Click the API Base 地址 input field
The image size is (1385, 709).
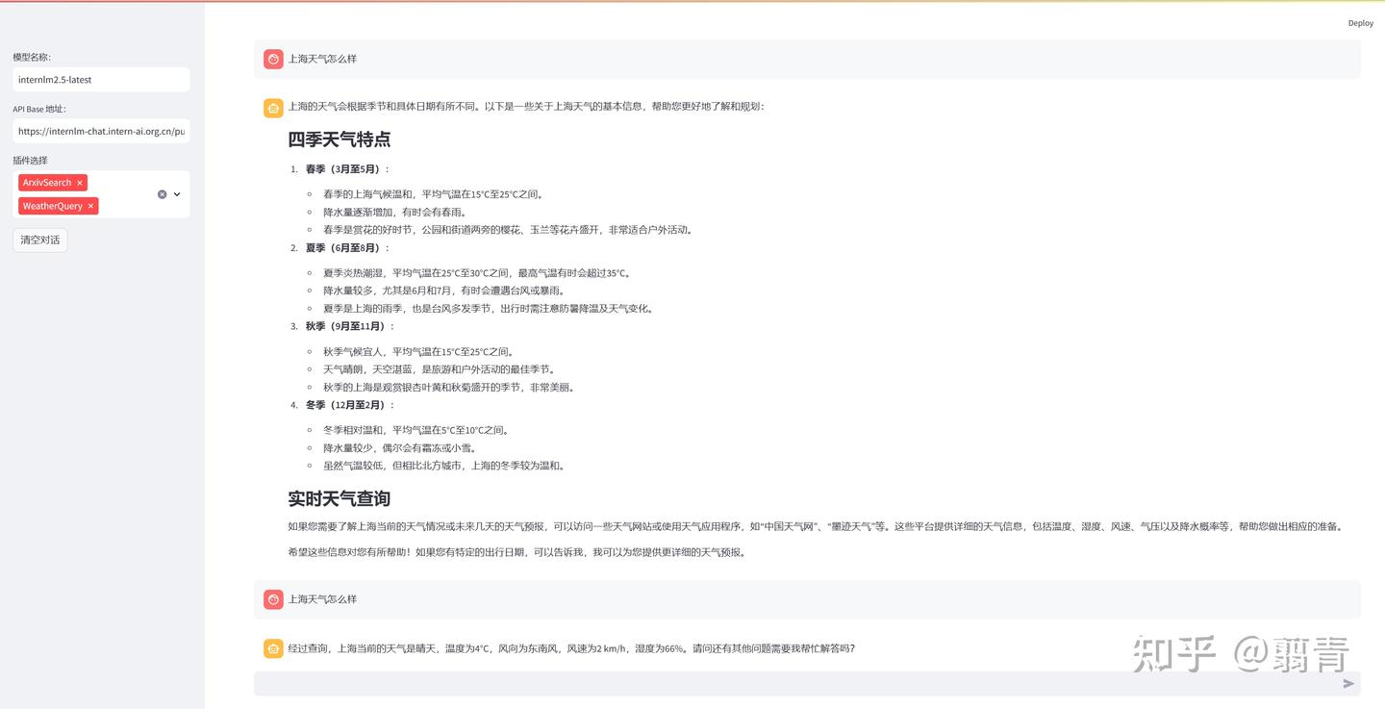(x=101, y=131)
